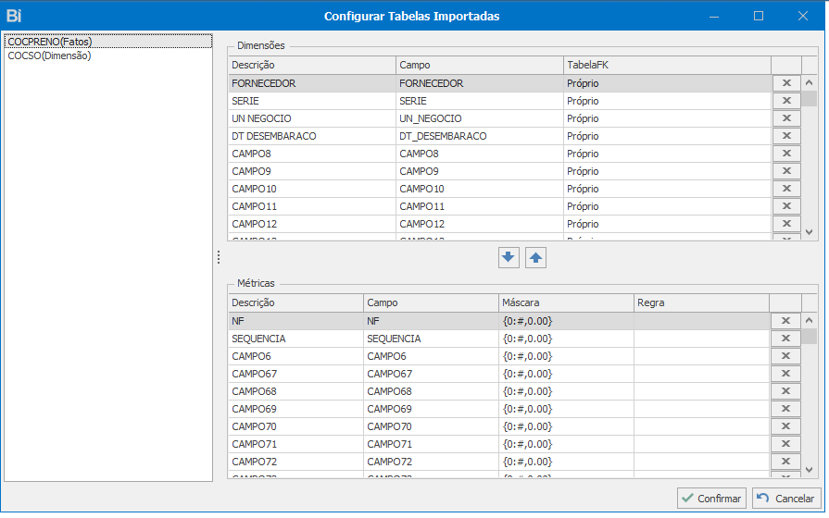Delete the NF metric row

(786, 321)
